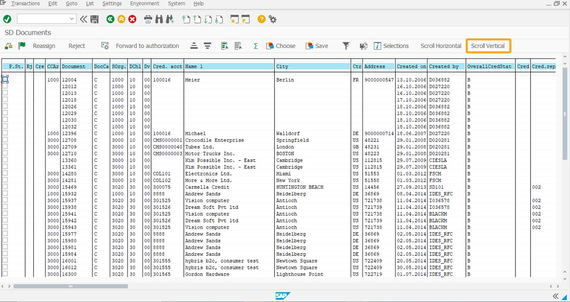Screen dimensions: 570x302
Task: Go to the previous page icon
Action: [197, 19]
